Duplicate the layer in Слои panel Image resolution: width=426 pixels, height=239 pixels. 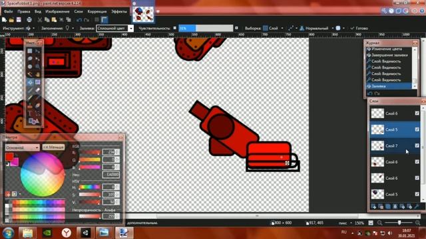tap(388, 206)
